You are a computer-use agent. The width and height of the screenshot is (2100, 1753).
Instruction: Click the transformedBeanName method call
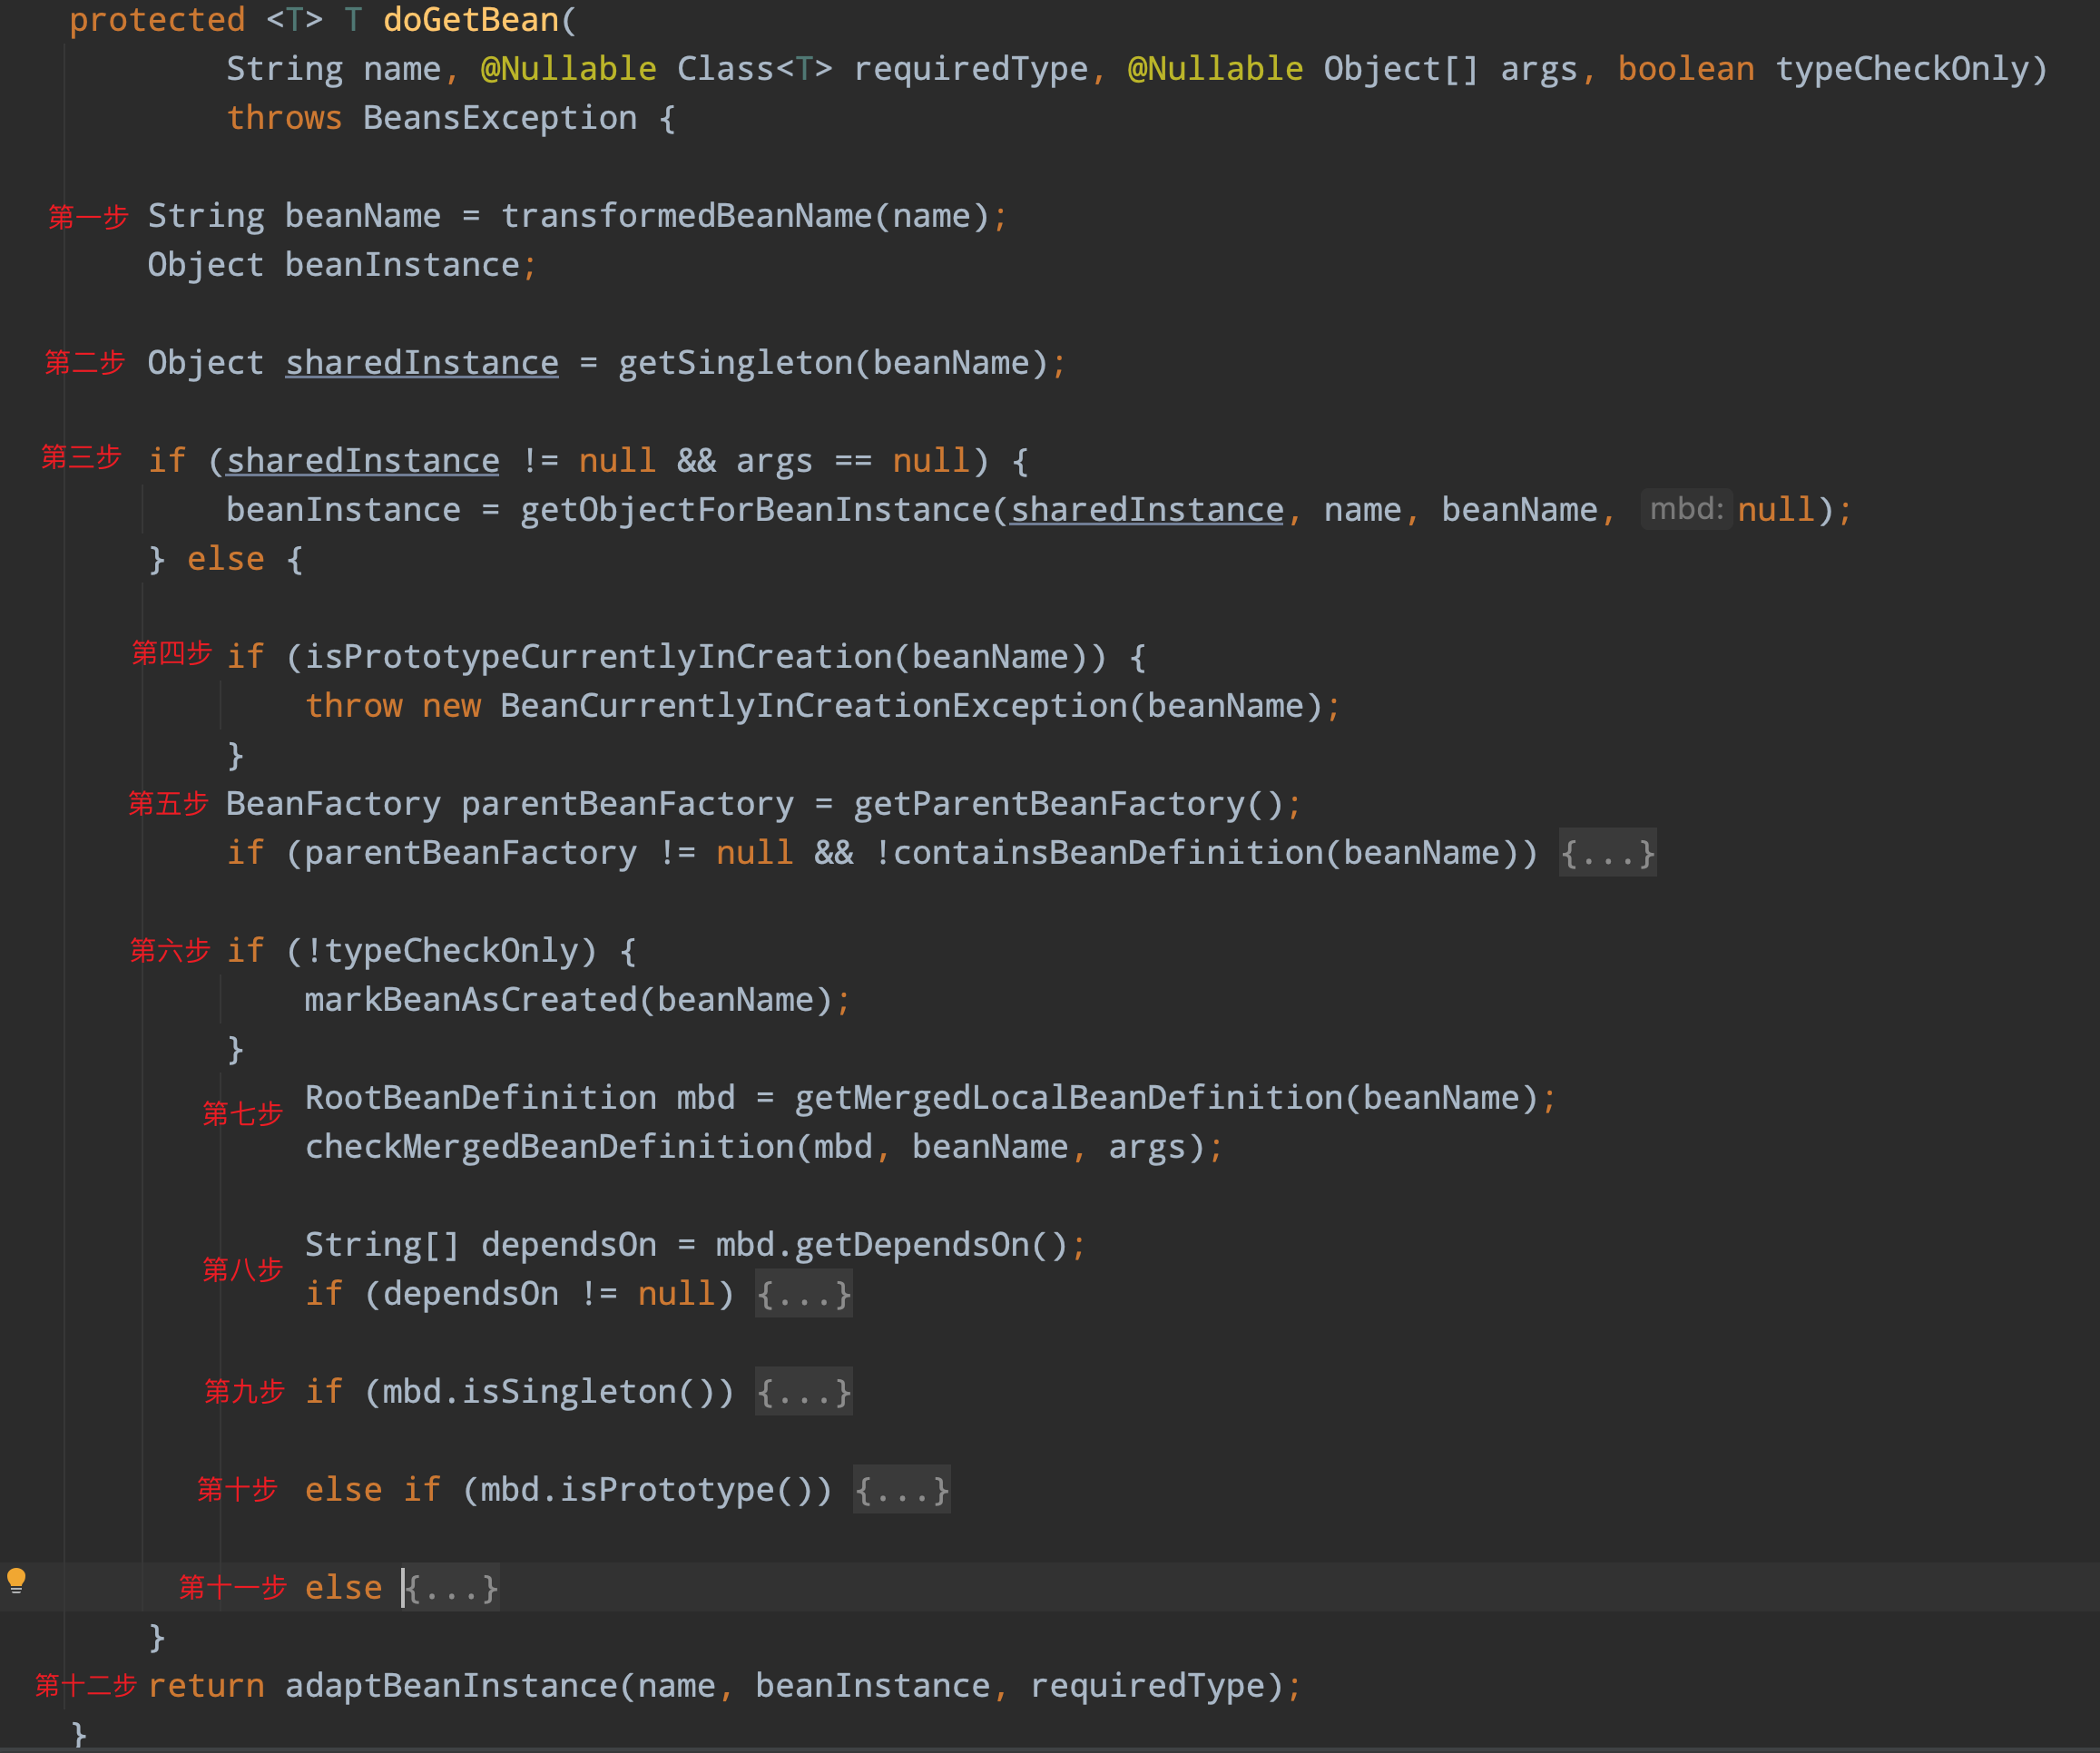686,216
